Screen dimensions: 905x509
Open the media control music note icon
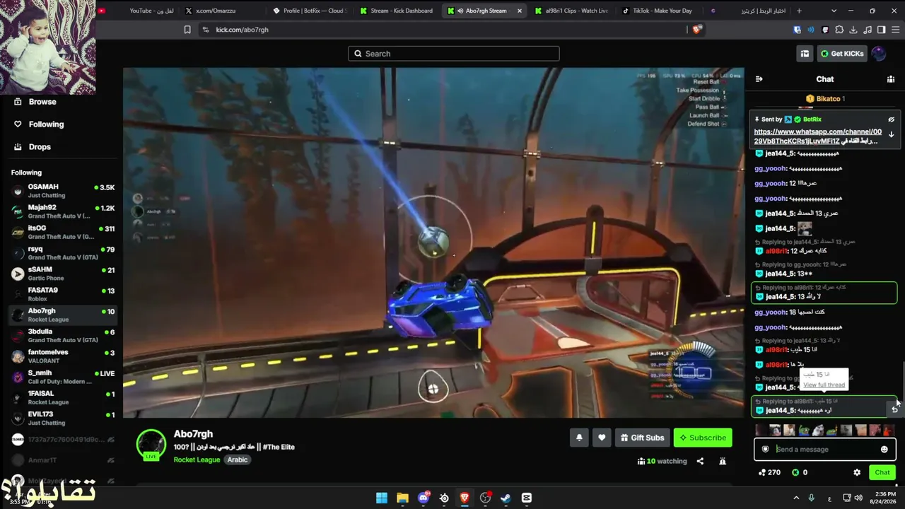click(868, 30)
